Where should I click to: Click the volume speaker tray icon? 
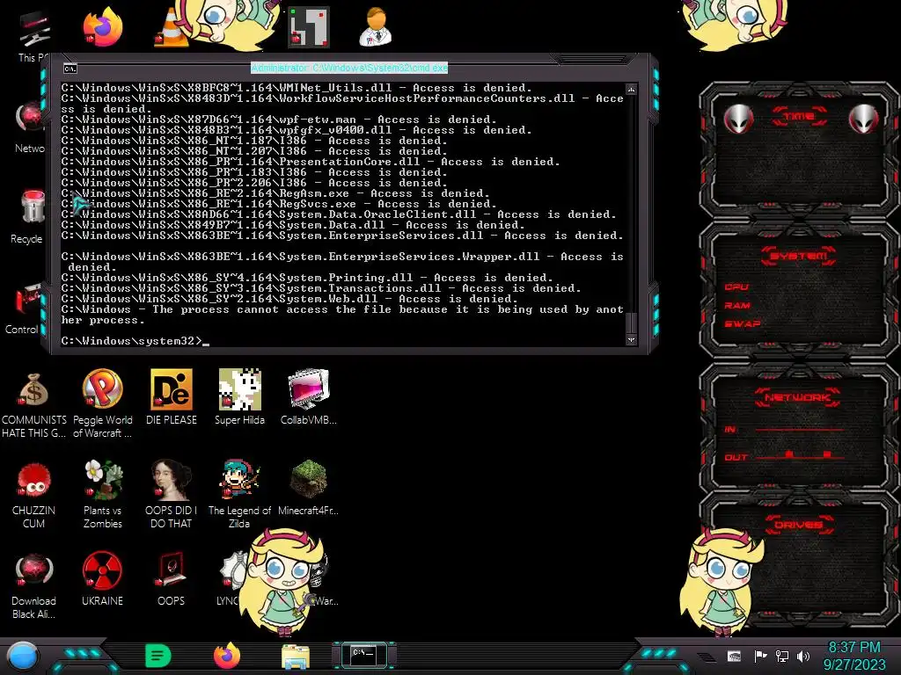click(x=803, y=656)
